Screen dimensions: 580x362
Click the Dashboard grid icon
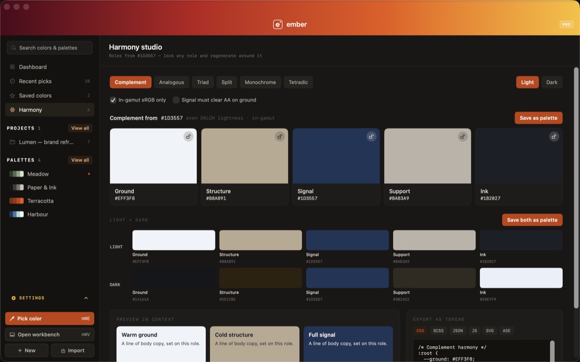click(12, 67)
